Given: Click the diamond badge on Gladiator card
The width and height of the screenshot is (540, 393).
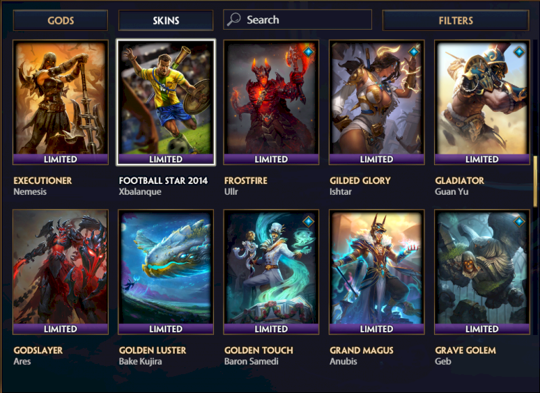Looking at the screenshot, I should (x=518, y=52).
